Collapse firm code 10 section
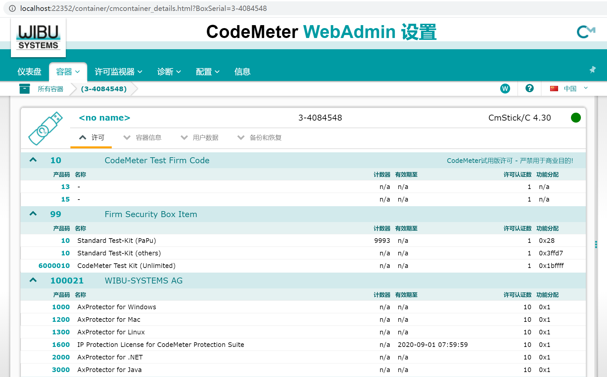The width and height of the screenshot is (607, 377). pyautogui.click(x=33, y=160)
